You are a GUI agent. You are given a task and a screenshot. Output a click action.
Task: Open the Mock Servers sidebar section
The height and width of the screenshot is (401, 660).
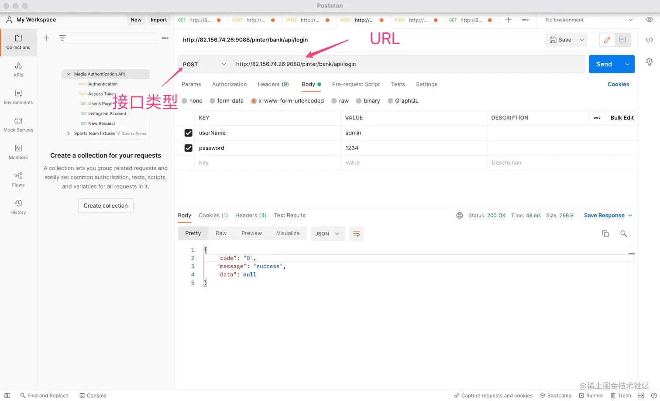click(18, 124)
